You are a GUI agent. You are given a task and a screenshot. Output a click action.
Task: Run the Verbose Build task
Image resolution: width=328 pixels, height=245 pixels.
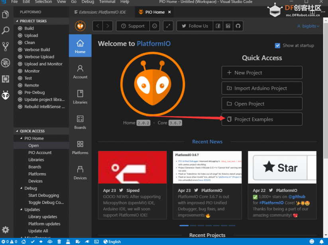click(x=41, y=49)
